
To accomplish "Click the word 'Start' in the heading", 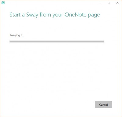I will pyautogui.click(x=15, y=15).
